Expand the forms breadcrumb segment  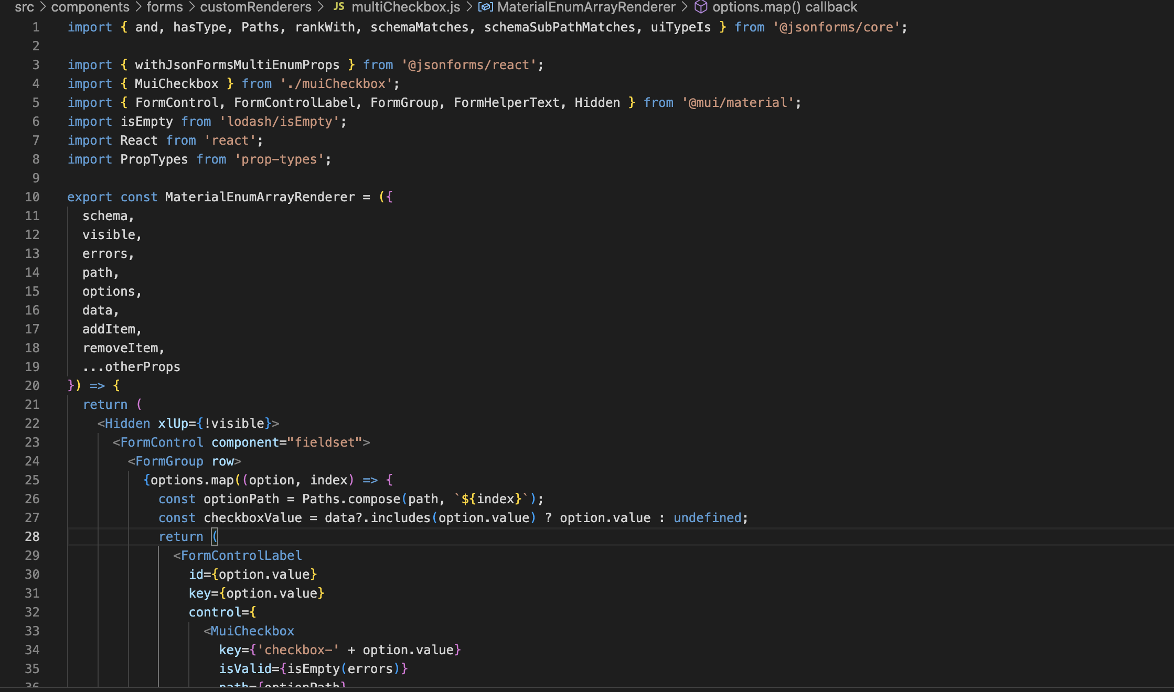pyautogui.click(x=165, y=7)
